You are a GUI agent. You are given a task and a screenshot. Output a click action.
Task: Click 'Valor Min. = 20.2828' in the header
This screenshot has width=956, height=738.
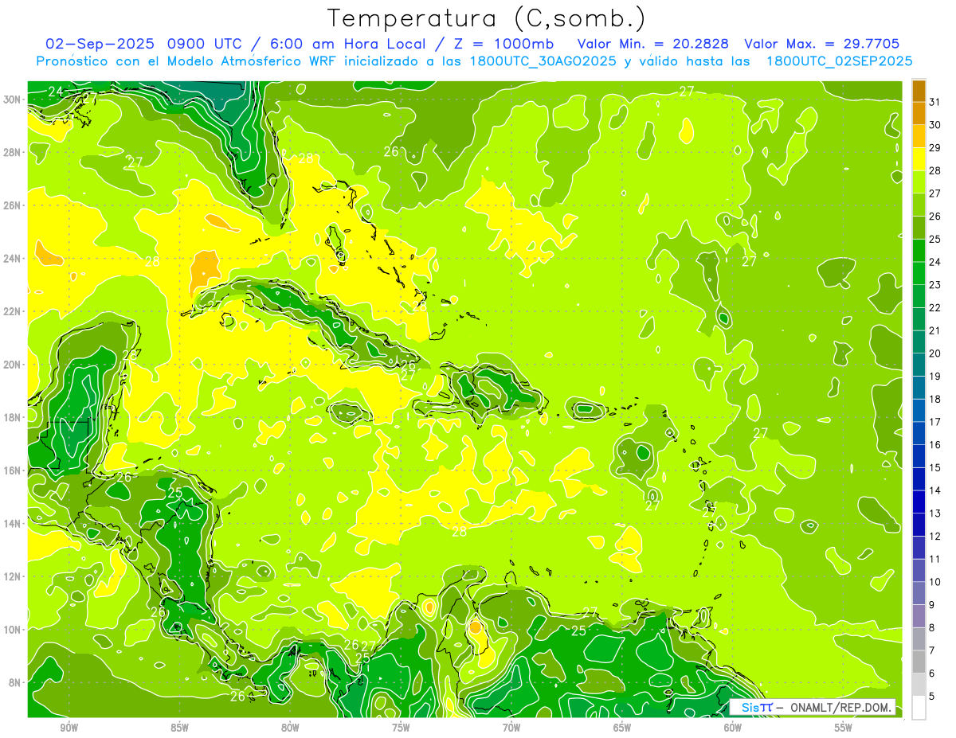[x=652, y=44]
